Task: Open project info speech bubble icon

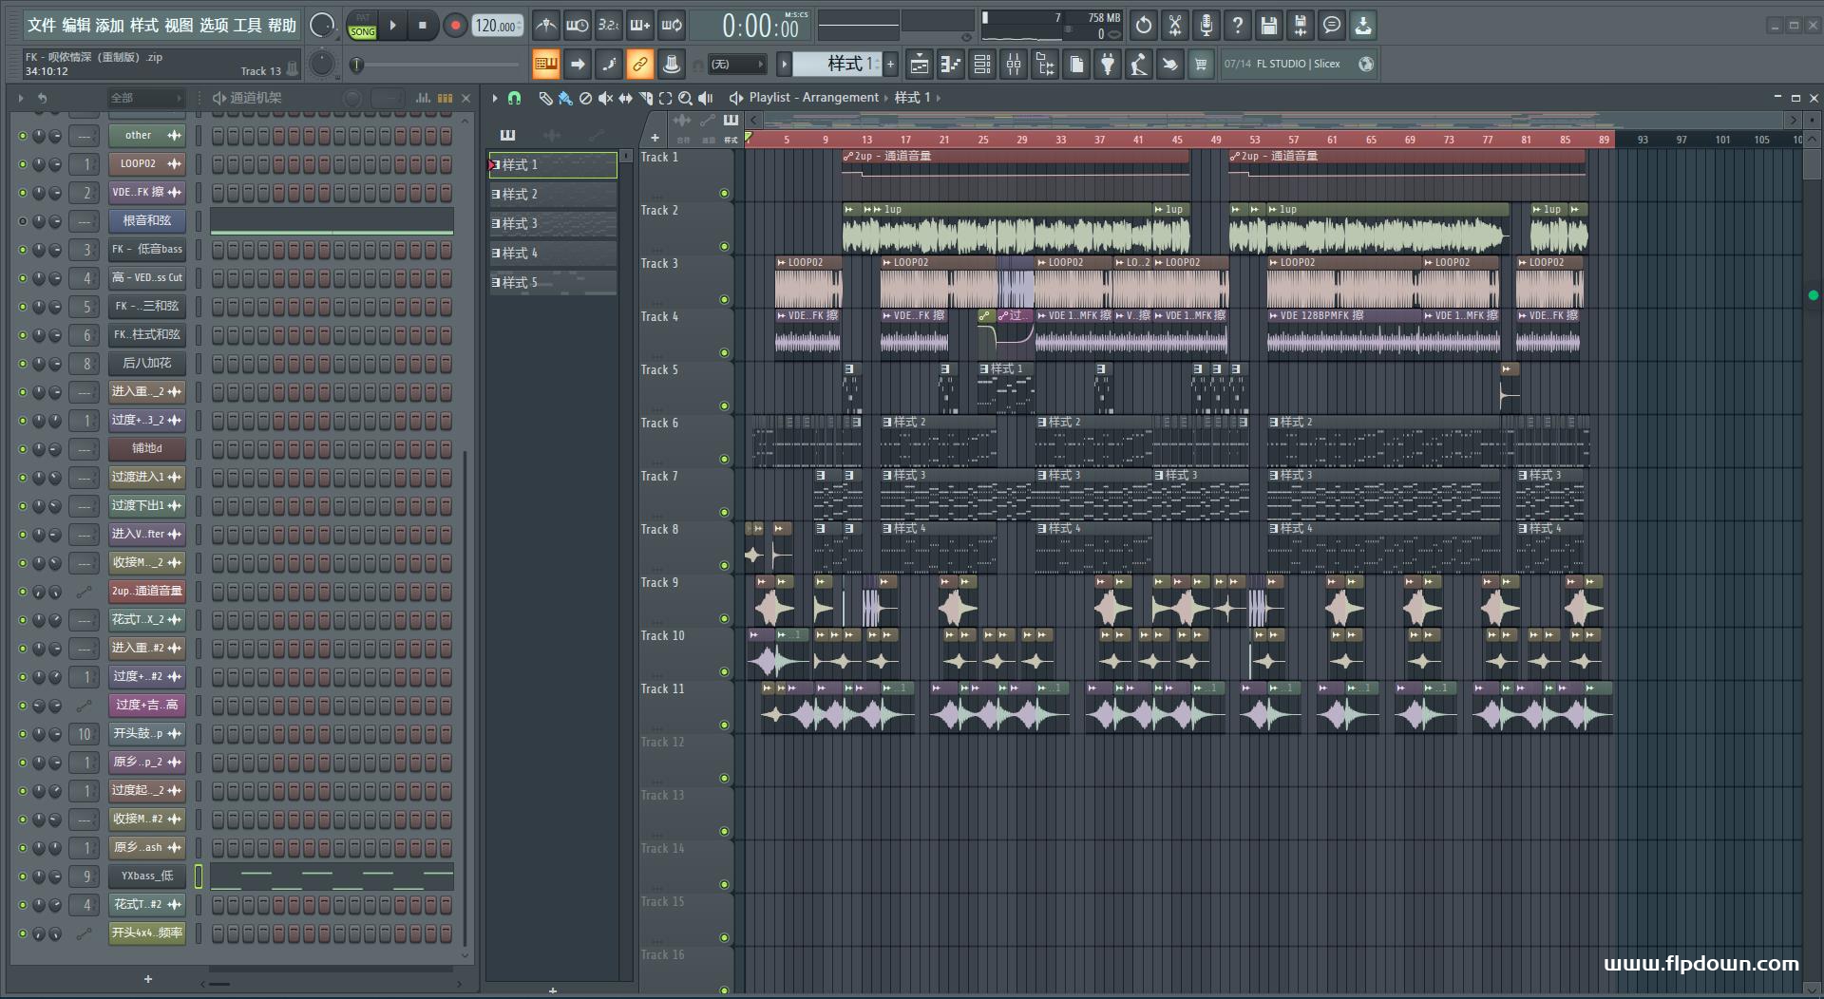Action: [x=1332, y=26]
